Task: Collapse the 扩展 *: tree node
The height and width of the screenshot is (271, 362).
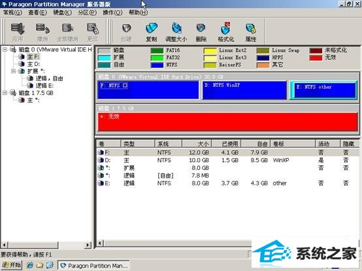Action: pyautogui.click(x=13, y=71)
